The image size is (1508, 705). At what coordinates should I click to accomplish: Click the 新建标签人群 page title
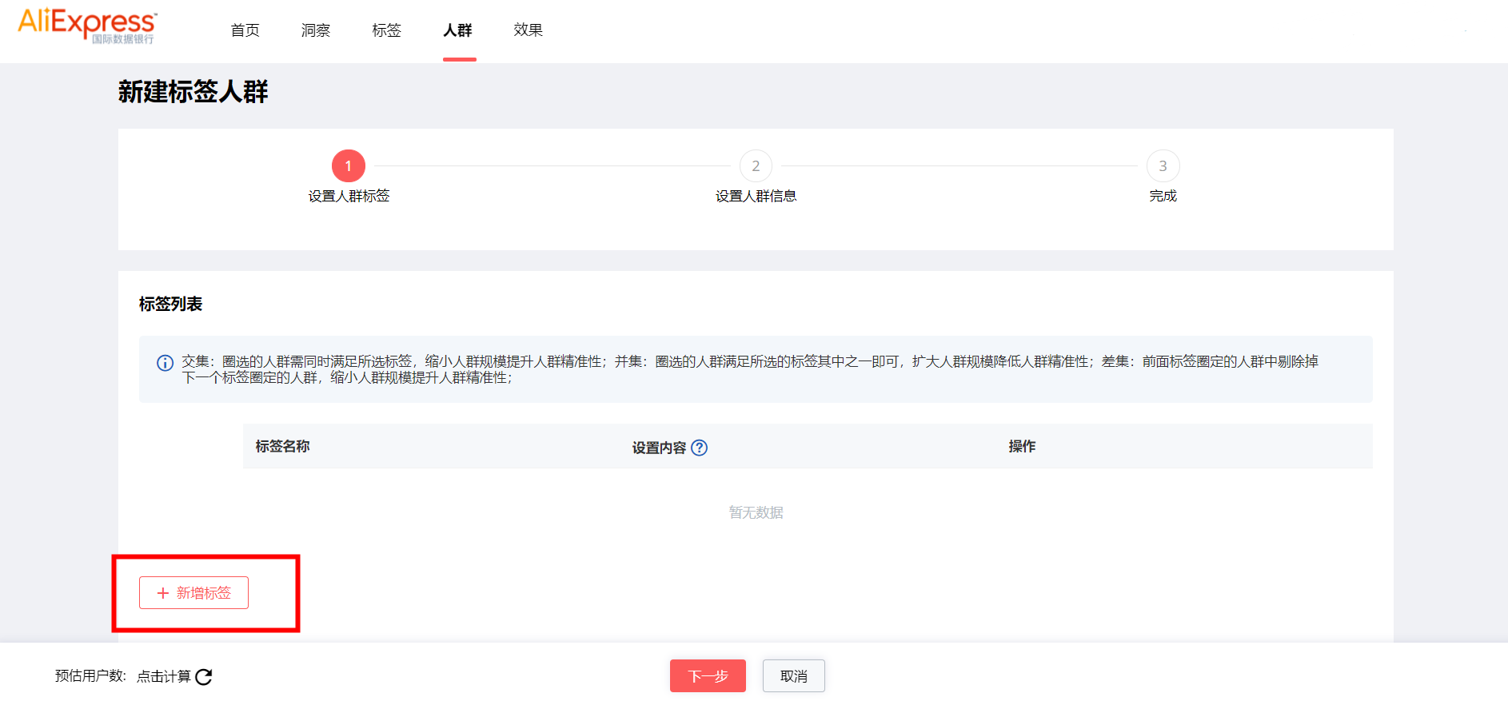[x=193, y=92]
